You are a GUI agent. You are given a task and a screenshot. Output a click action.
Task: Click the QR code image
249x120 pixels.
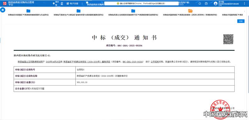(x=228, y=39)
